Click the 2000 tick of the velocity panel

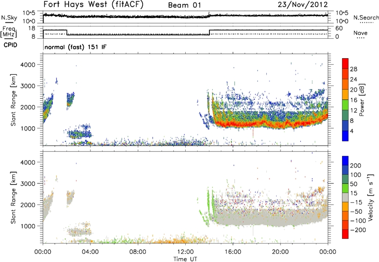tap(28, 205)
